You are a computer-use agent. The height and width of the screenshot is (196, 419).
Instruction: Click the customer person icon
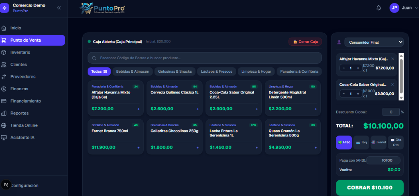(339, 42)
